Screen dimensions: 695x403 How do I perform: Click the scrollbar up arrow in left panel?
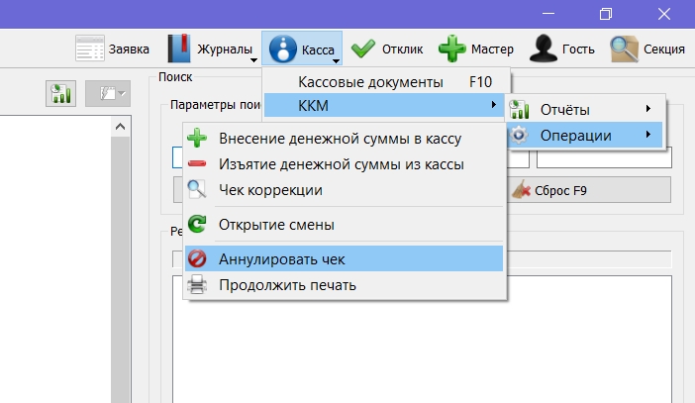pos(120,127)
